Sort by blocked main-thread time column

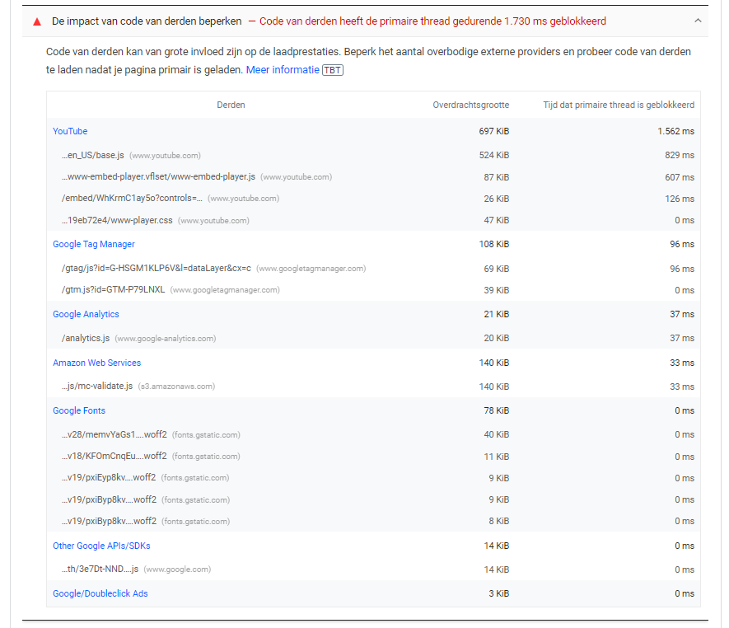(619, 105)
